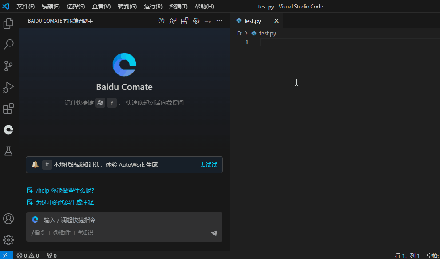Click 为选中的代码生成注释 suggestion
The height and width of the screenshot is (259, 440).
(64, 202)
